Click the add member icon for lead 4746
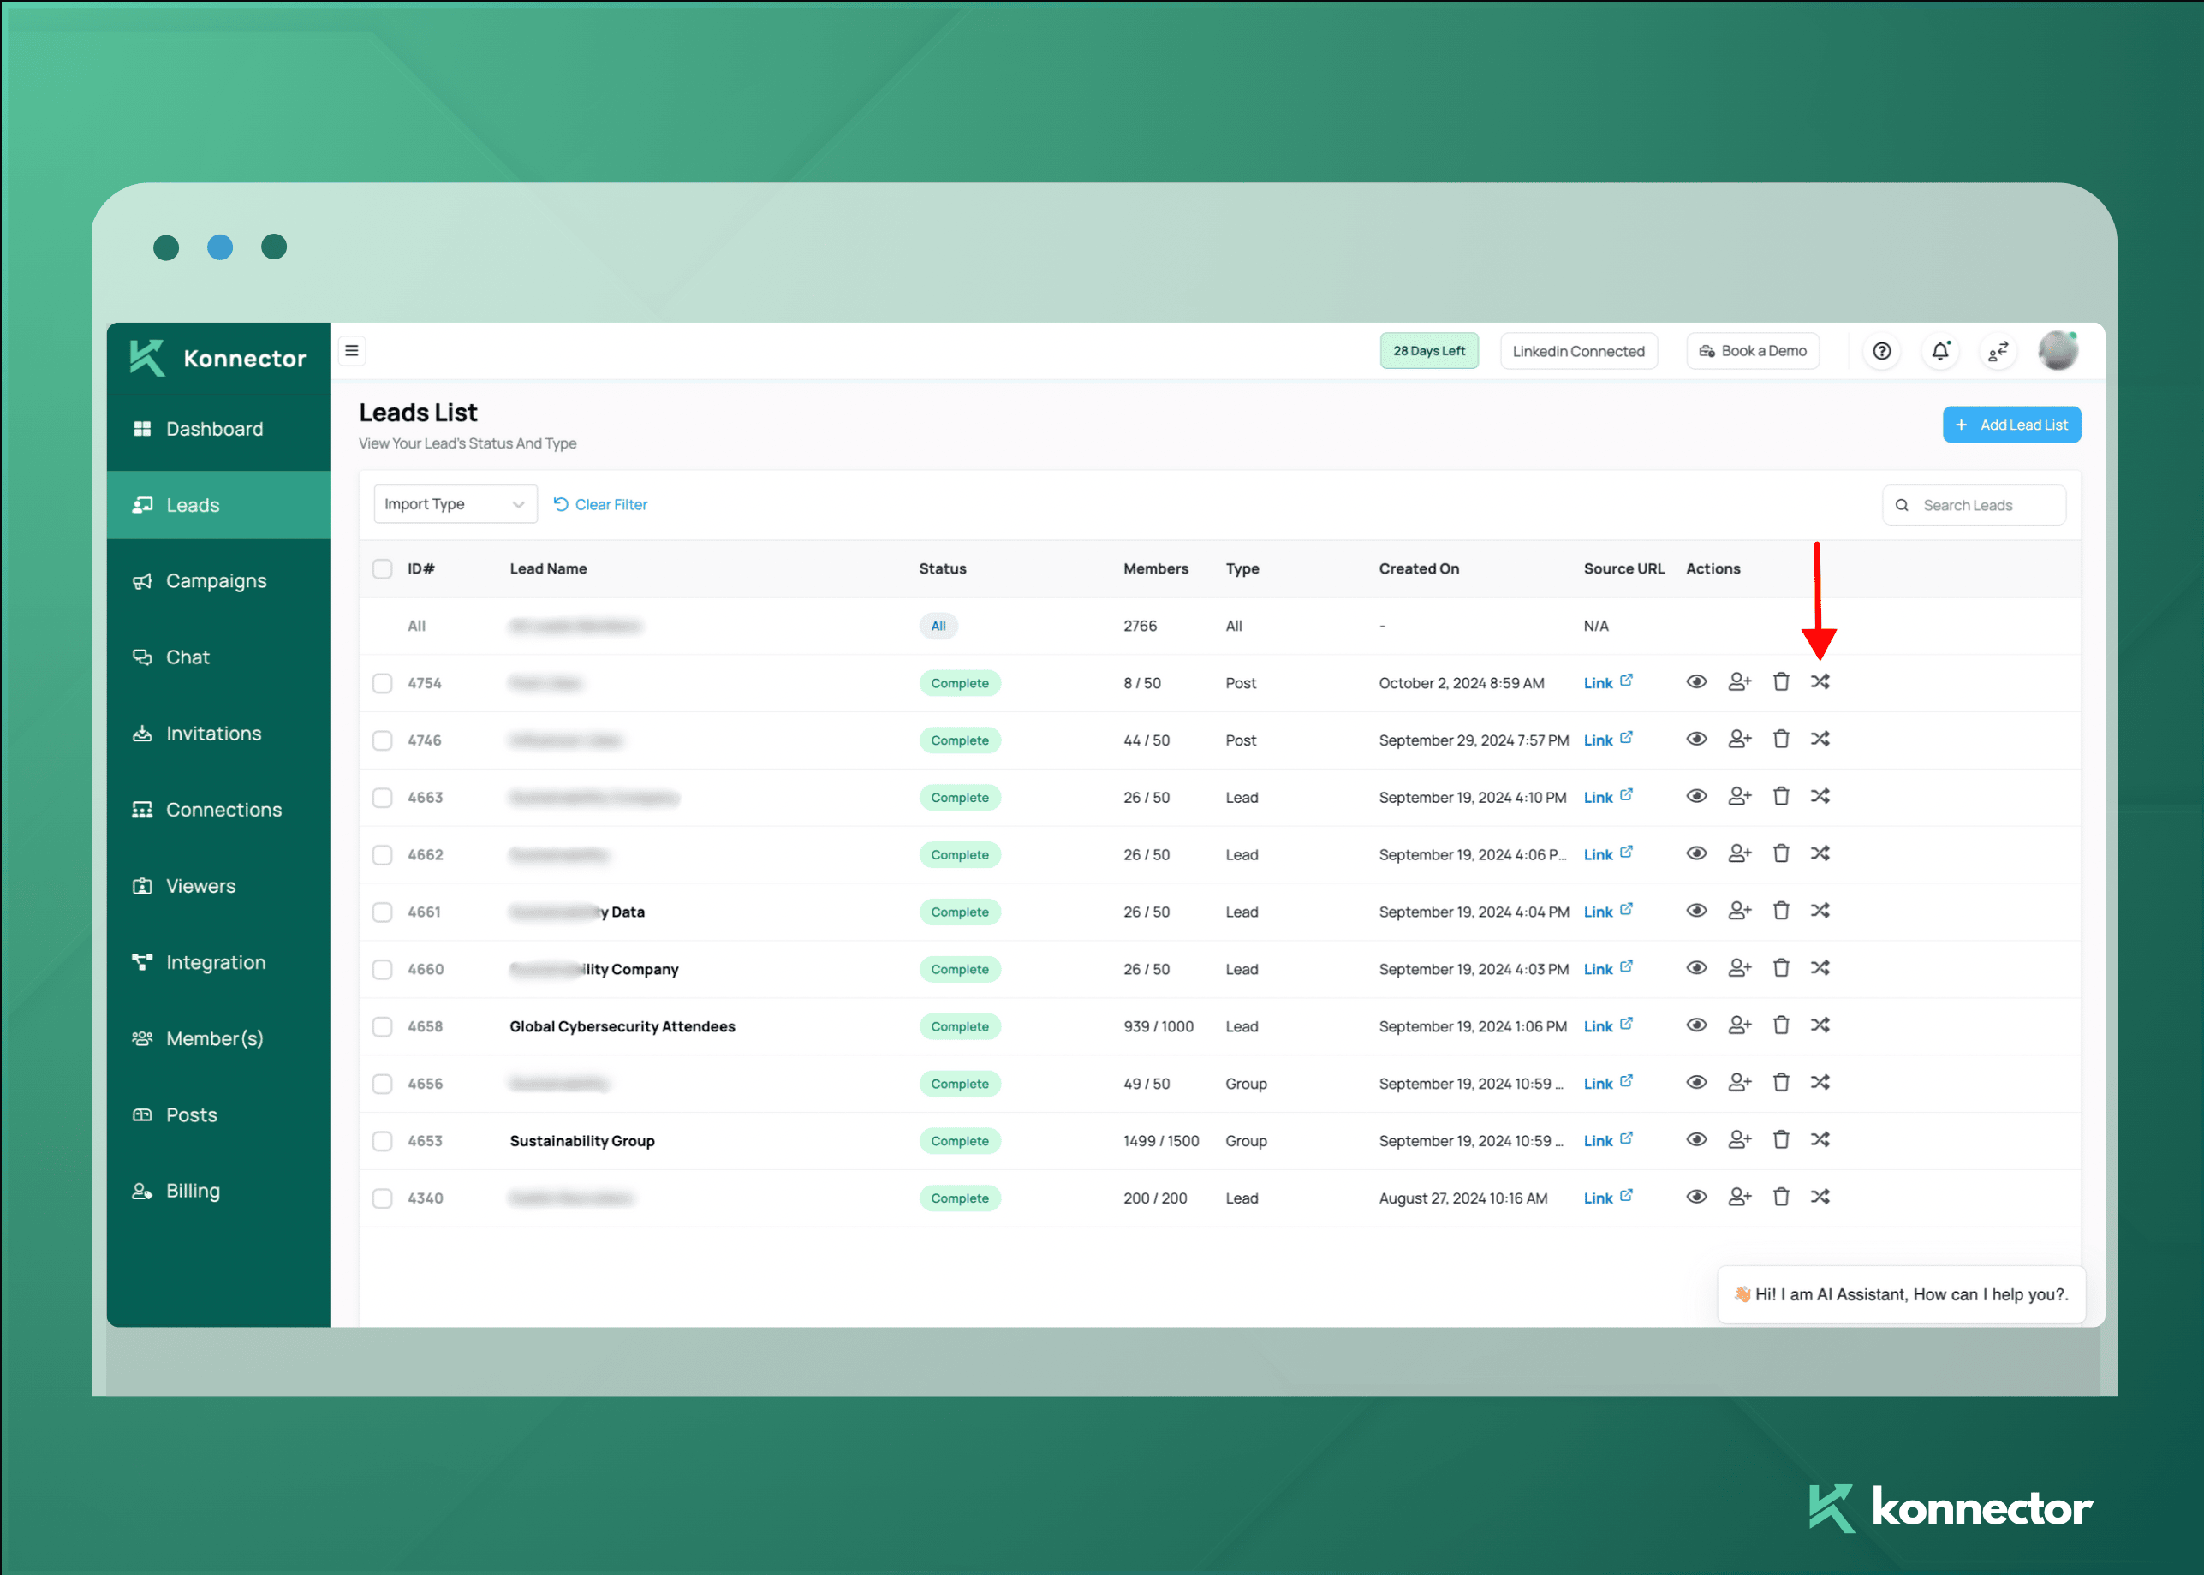This screenshot has height=1575, width=2204. (x=1737, y=740)
